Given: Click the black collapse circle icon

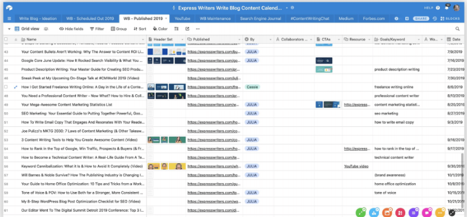Looking at the screenshot, I should pyautogui.click(x=452, y=212).
